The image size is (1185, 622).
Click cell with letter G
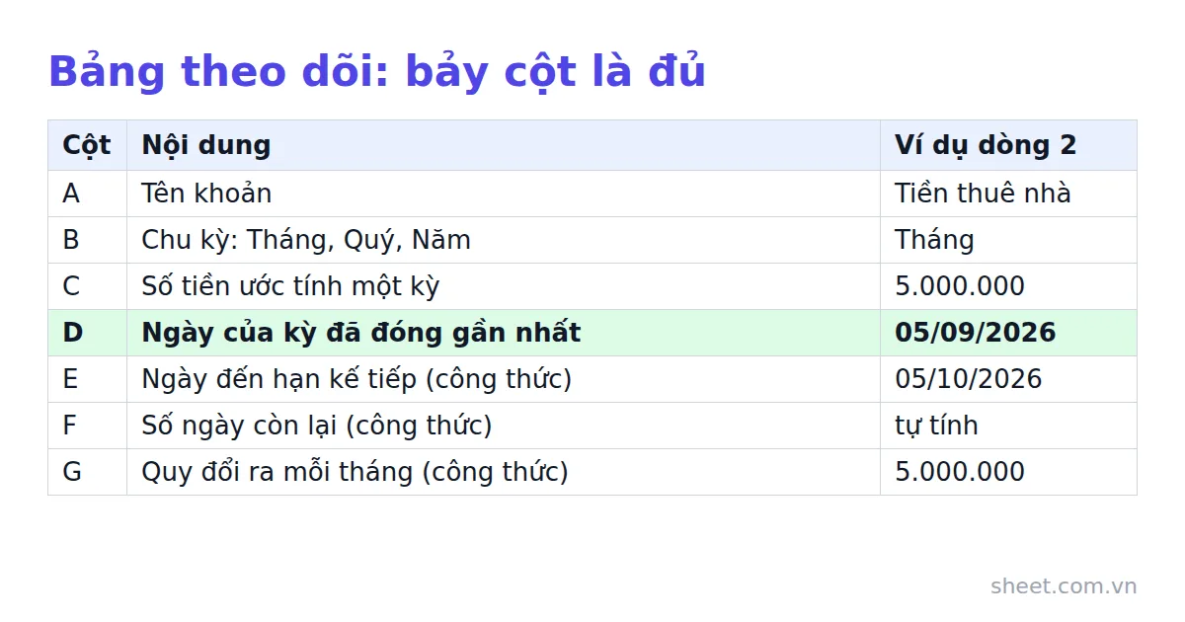[87, 472]
